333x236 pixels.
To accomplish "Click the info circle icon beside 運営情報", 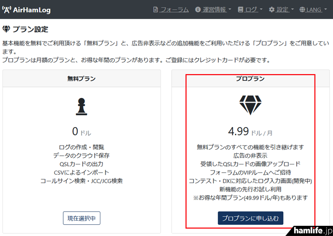I will [198, 10].
